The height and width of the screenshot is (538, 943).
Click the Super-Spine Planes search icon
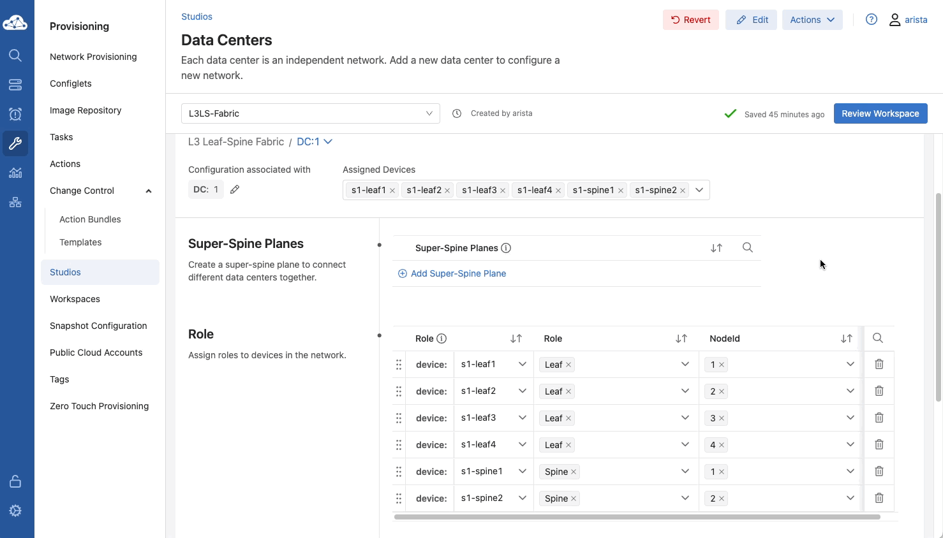747,247
